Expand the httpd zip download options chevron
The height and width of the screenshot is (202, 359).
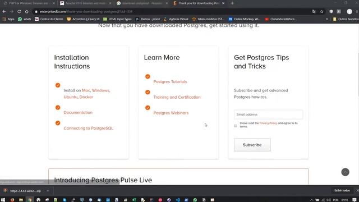[48, 191]
